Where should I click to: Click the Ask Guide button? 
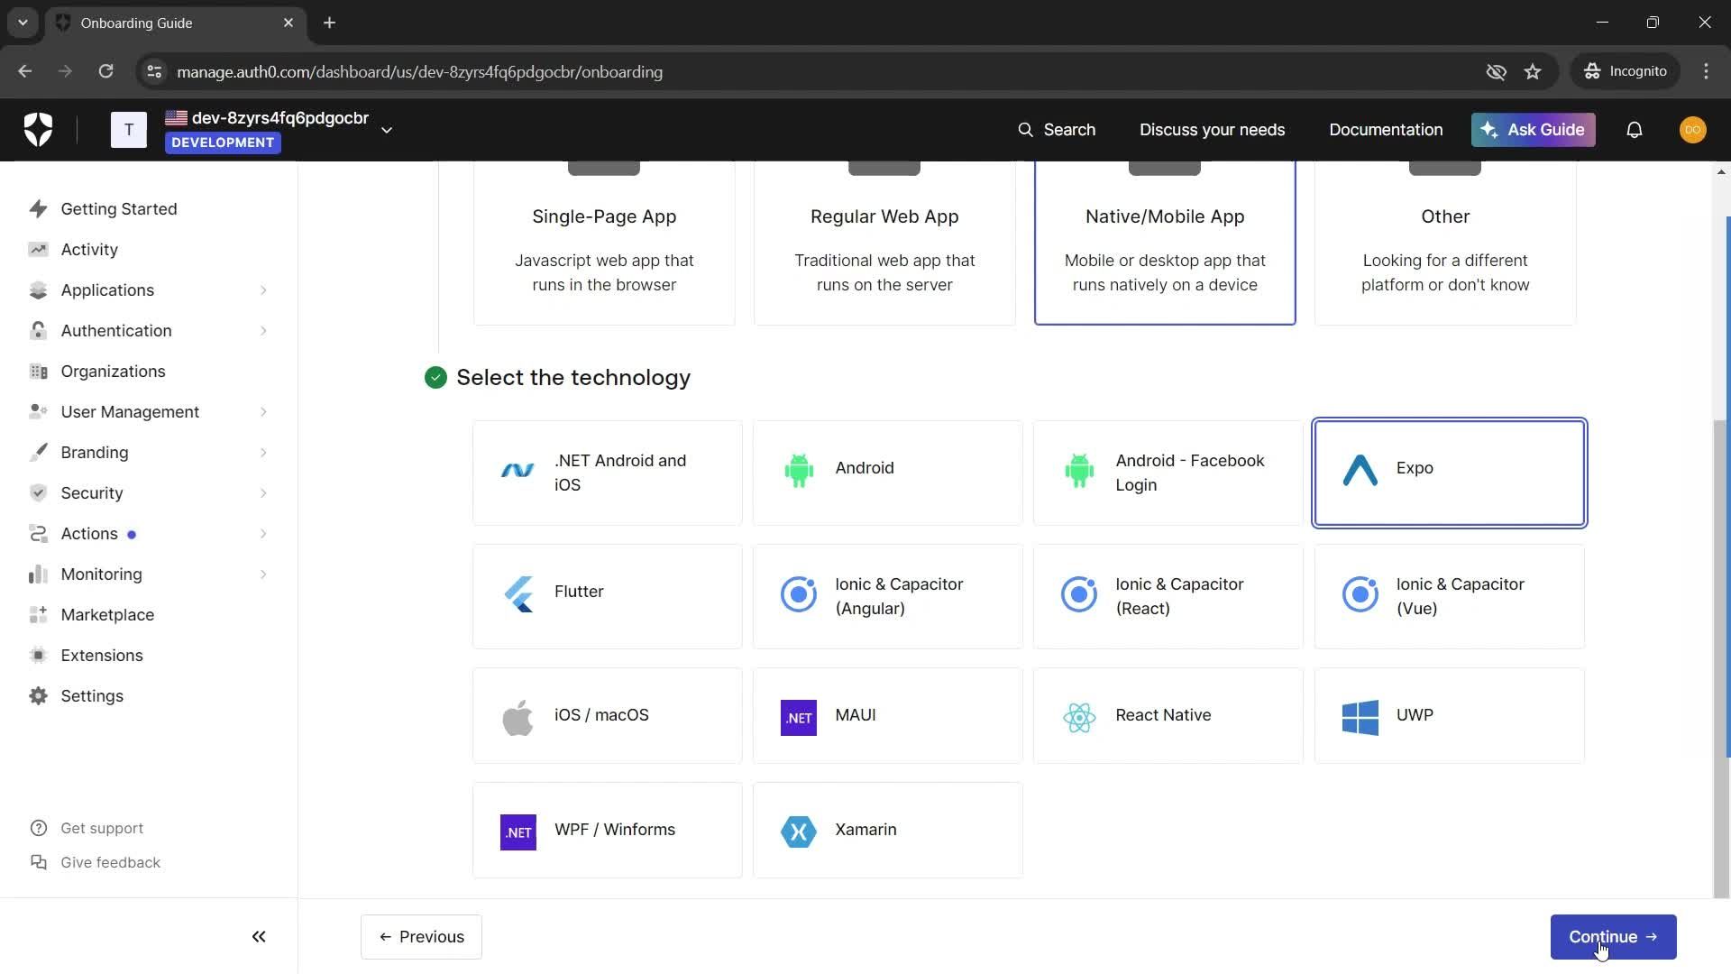[1533, 130]
